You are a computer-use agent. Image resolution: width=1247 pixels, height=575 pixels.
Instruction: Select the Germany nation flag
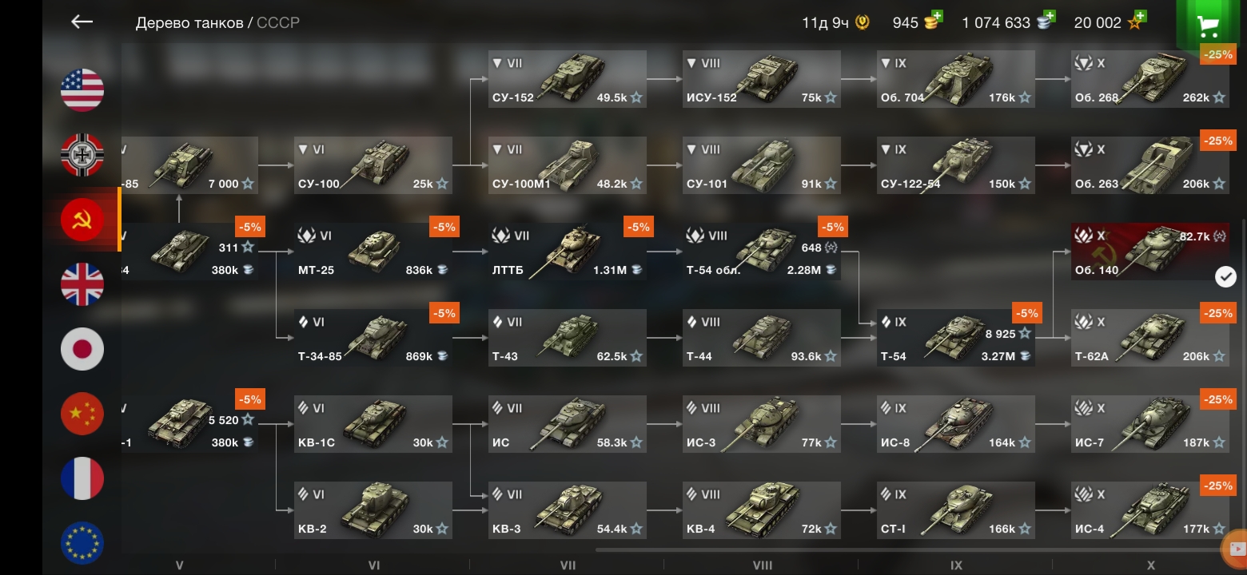(x=82, y=154)
